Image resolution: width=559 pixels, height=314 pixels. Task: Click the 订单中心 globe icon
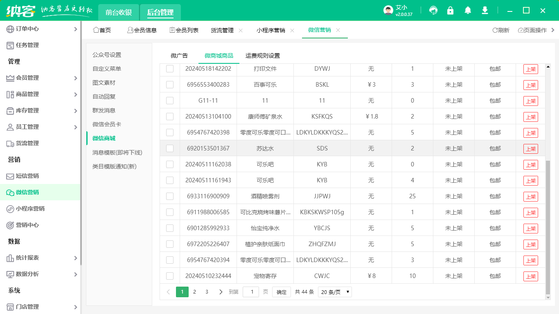pyautogui.click(x=10, y=29)
